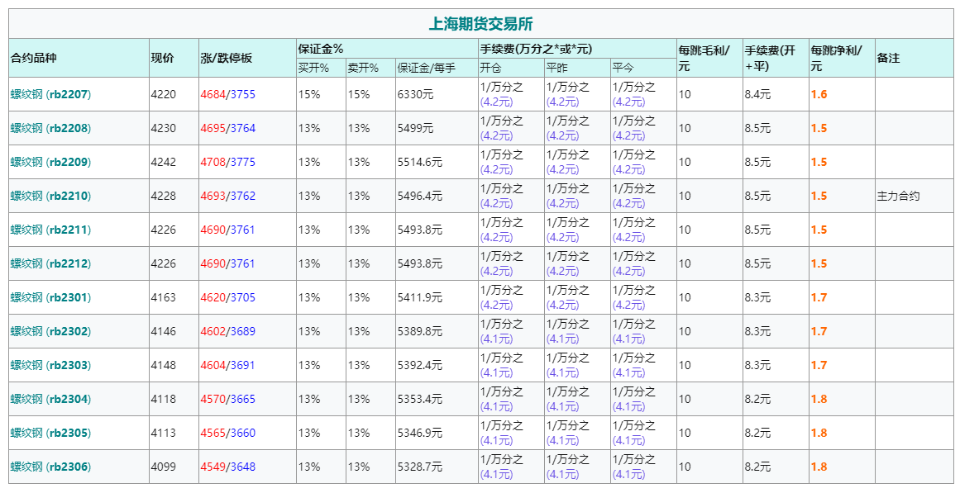The height and width of the screenshot is (493, 960).
Task: Click the current price 4242
Action: click(x=164, y=162)
